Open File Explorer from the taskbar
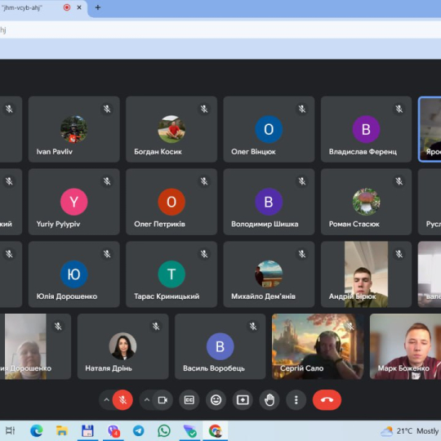This screenshot has width=441, height=441. click(62, 430)
